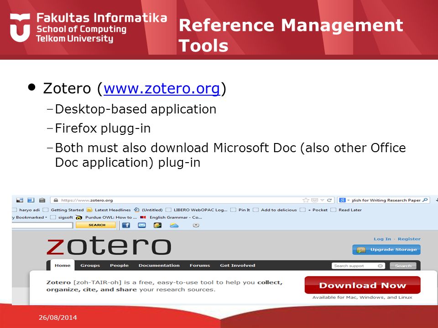Viewport: 438px width, 328px height.
Task: Bookmark the page with the star icon
Action: (x=306, y=200)
